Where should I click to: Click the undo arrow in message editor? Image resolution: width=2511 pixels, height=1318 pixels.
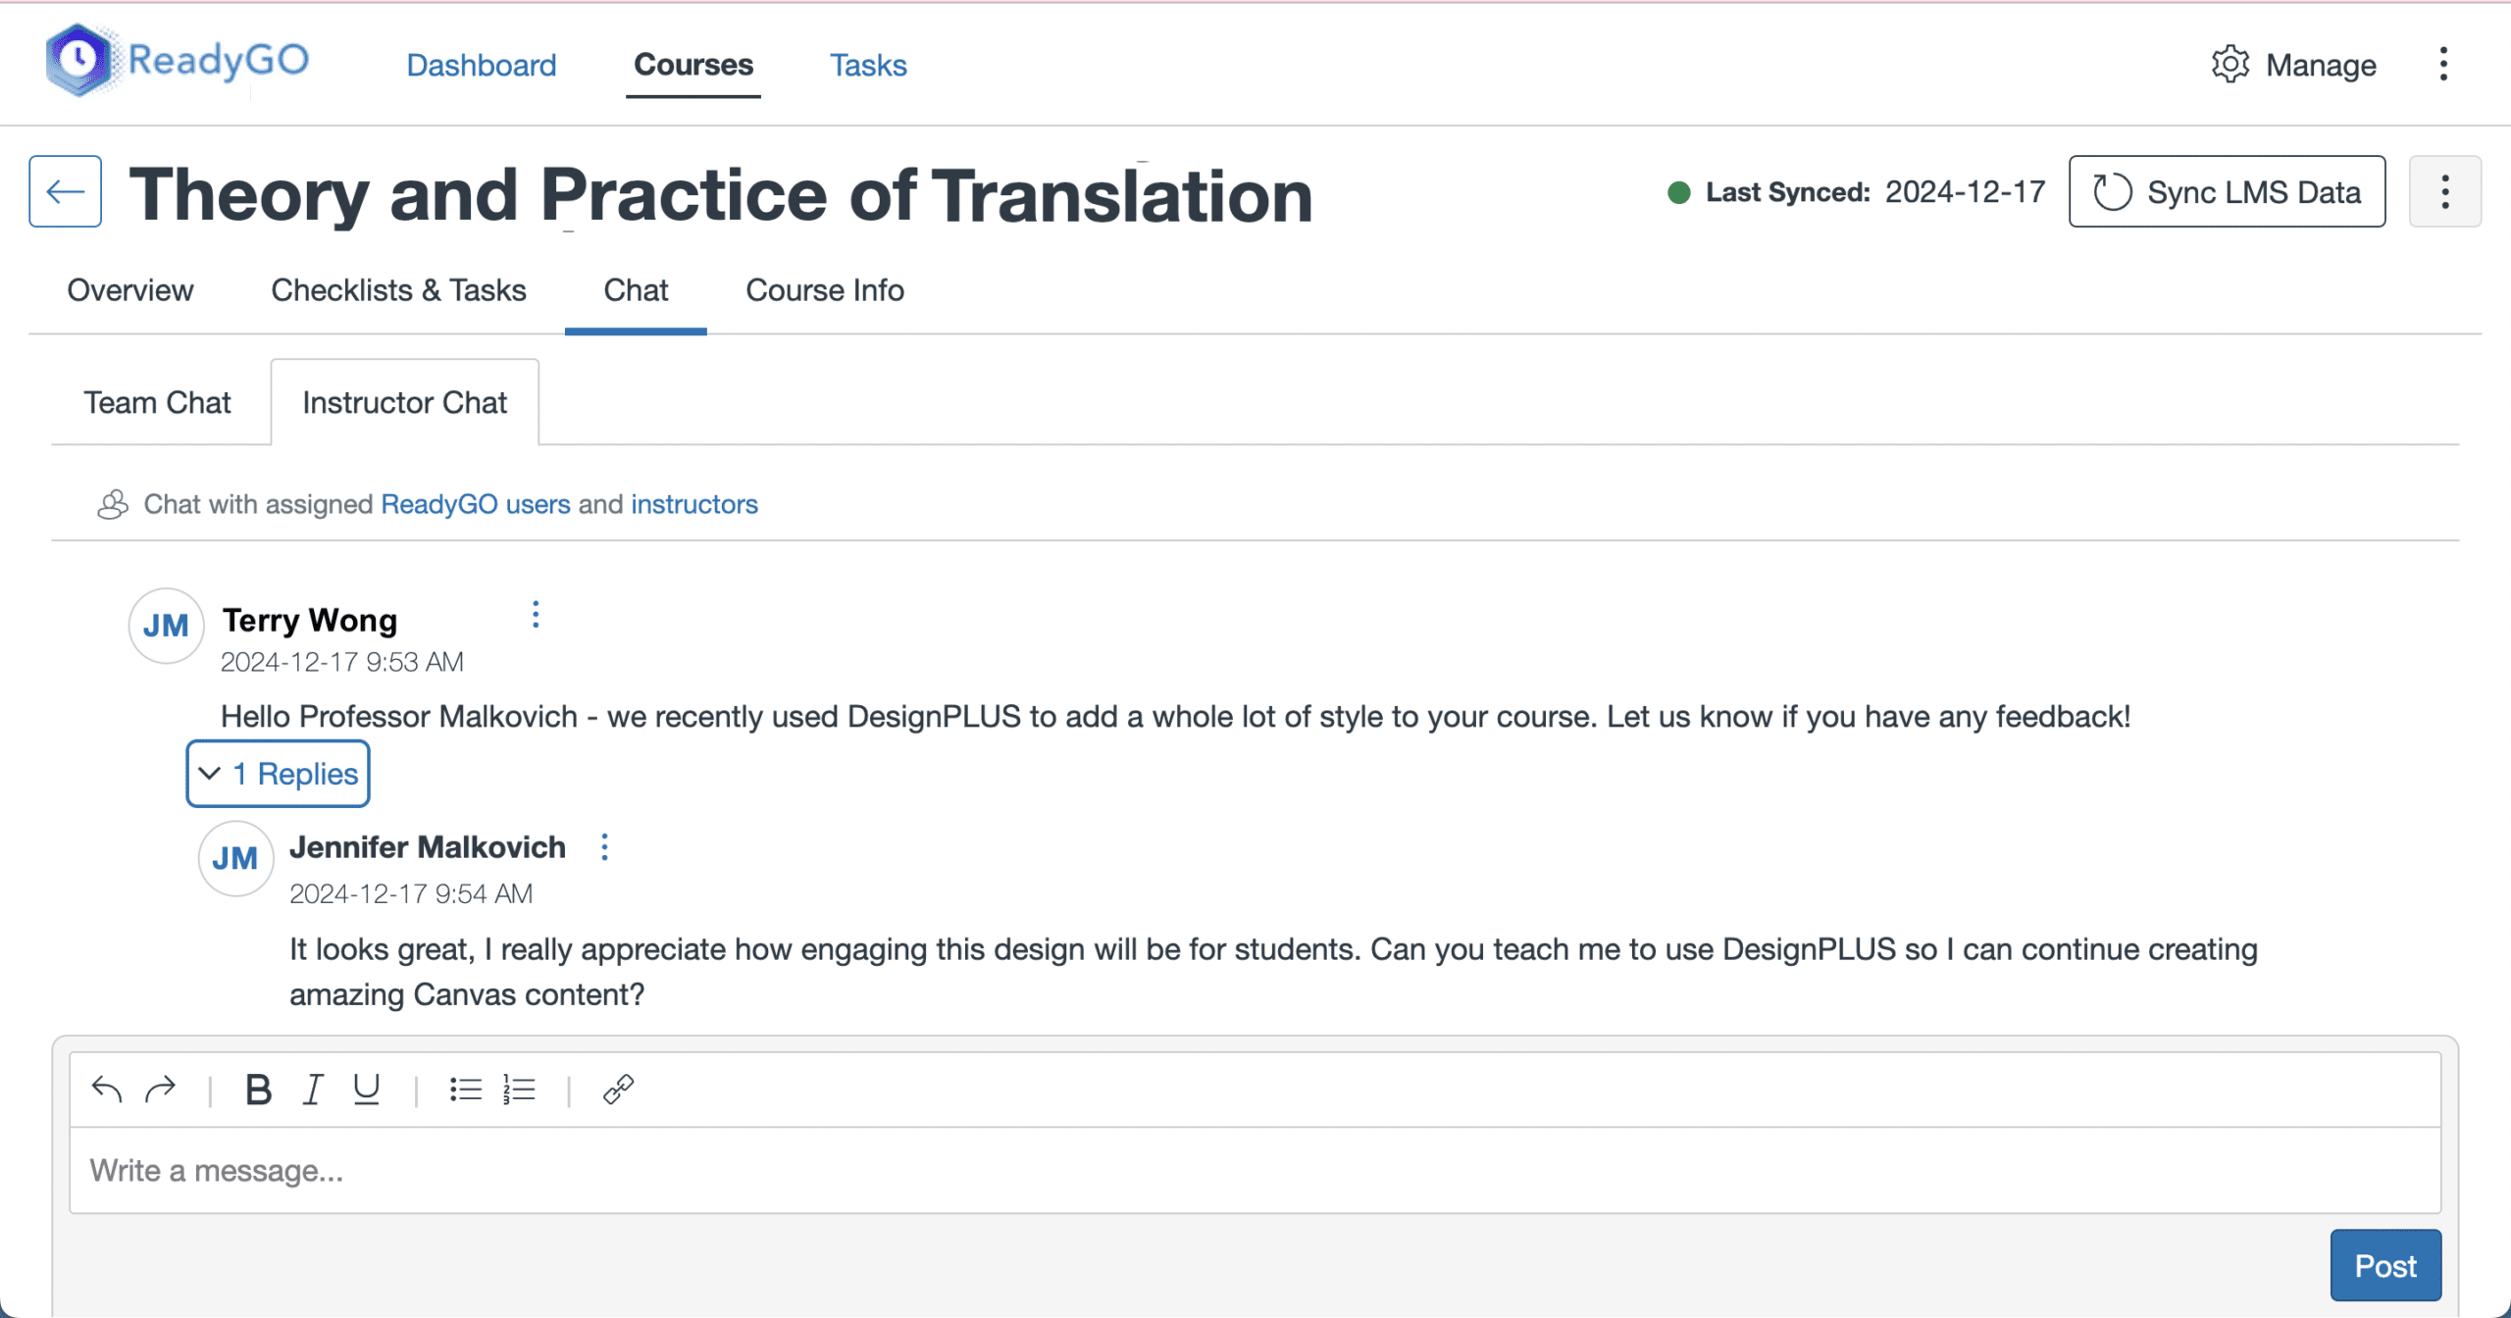(106, 1089)
